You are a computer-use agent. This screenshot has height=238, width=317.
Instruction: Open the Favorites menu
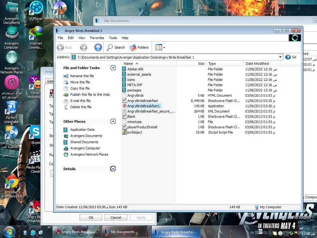click(x=97, y=38)
